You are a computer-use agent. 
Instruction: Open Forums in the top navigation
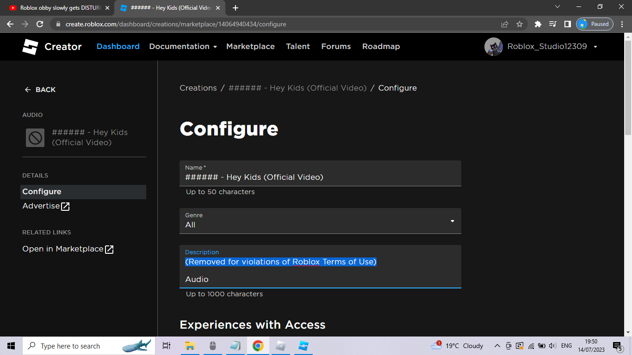(336, 47)
